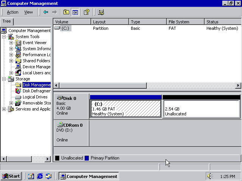
Task: Select Logical Drives tree item text
Action: pyautogui.click(x=35, y=97)
